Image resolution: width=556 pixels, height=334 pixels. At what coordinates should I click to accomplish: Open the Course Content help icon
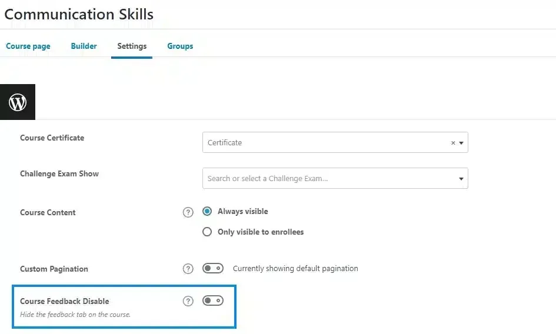188,212
